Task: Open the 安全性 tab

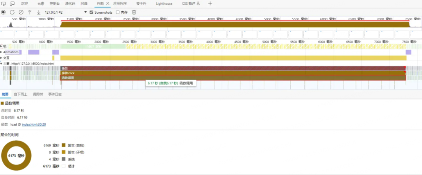Action: pos(141,4)
